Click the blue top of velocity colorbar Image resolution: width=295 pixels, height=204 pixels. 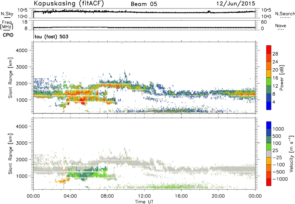[269, 125]
